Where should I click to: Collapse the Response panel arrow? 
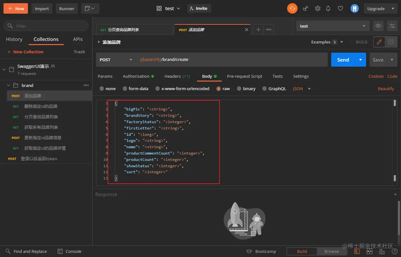tap(395, 194)
